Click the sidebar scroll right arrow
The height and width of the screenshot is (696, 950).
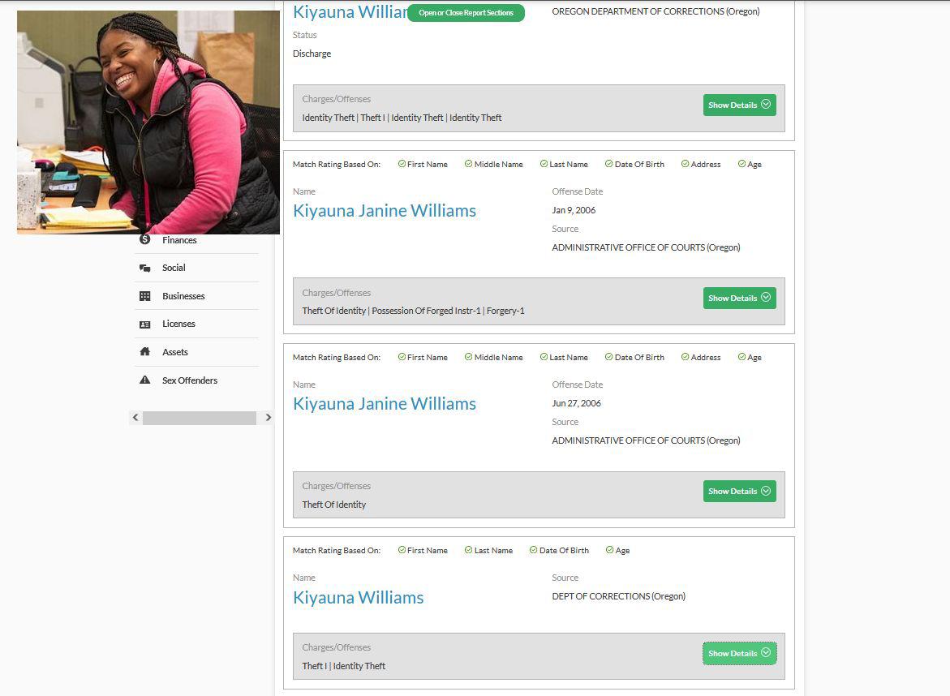pyautogui.click(x=268, y=418)
